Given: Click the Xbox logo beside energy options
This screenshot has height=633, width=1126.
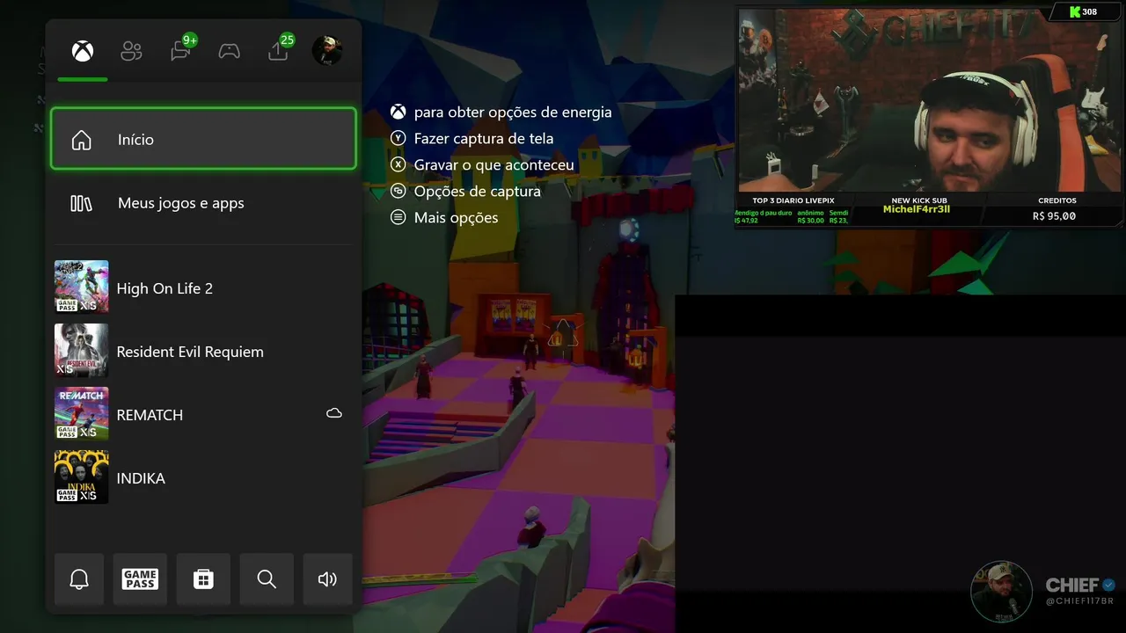Looking at the screenshot, I should click(x=398, y=113).
